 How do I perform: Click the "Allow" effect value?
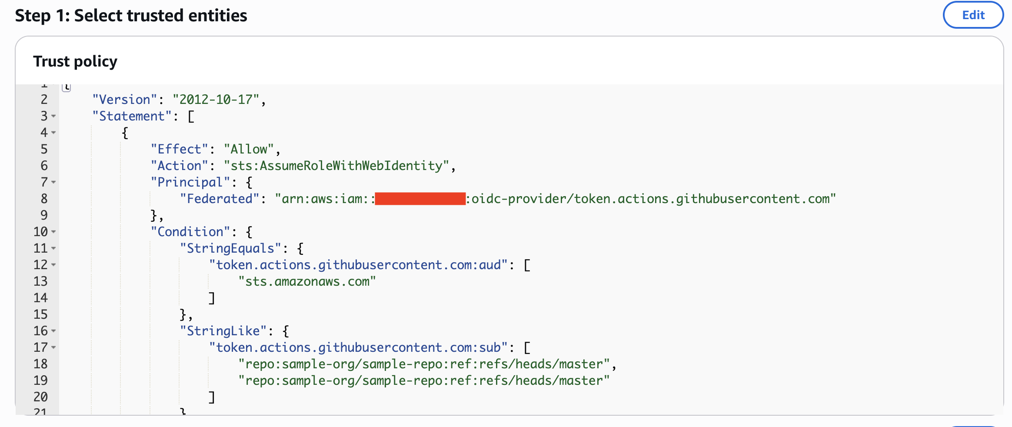(x=249, y=149)
